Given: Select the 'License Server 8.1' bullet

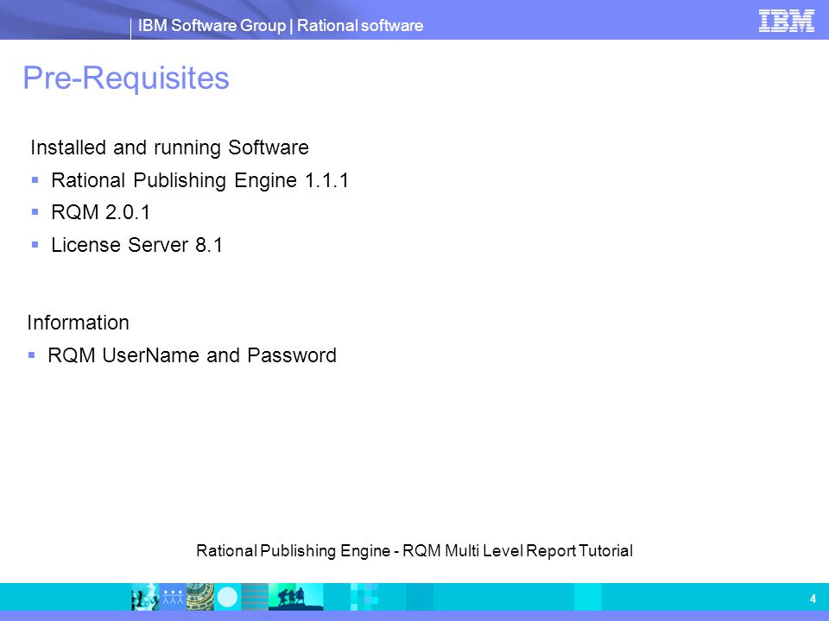Looking at the screenshot, I should pos(137,245).
